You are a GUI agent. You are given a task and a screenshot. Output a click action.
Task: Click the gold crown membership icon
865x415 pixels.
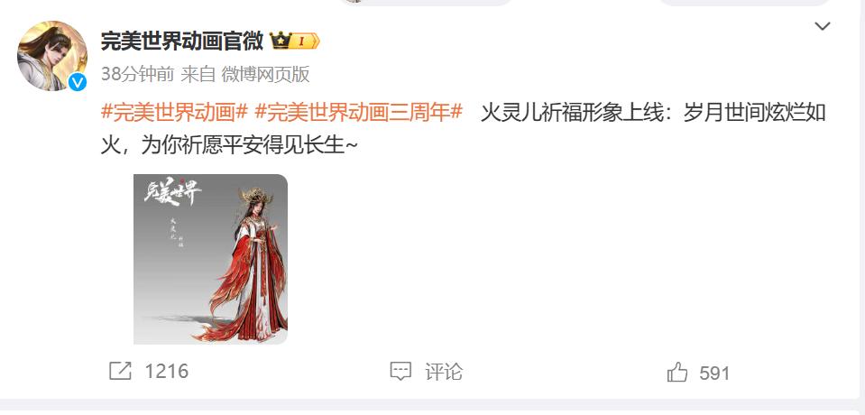pos(281,41)
